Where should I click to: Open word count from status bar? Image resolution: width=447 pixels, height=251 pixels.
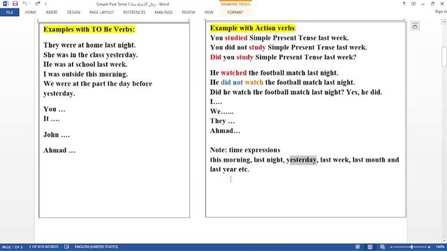click(43, 247)
